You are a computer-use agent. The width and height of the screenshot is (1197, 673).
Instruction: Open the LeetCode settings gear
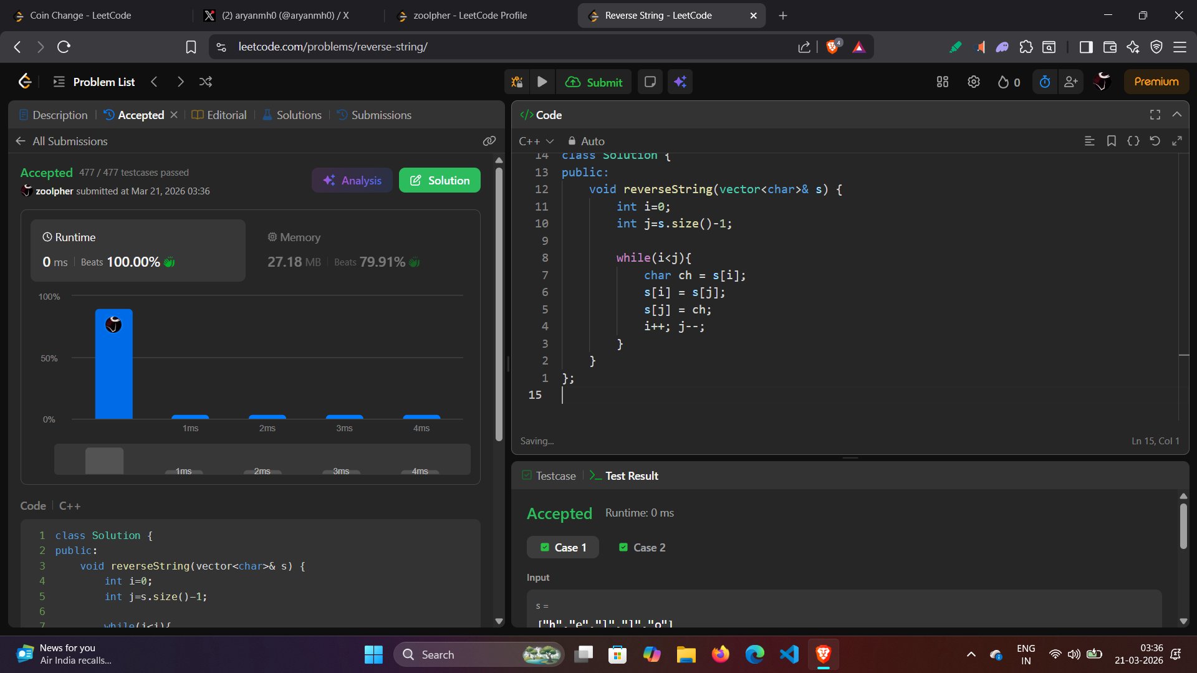tap(973, 82)
